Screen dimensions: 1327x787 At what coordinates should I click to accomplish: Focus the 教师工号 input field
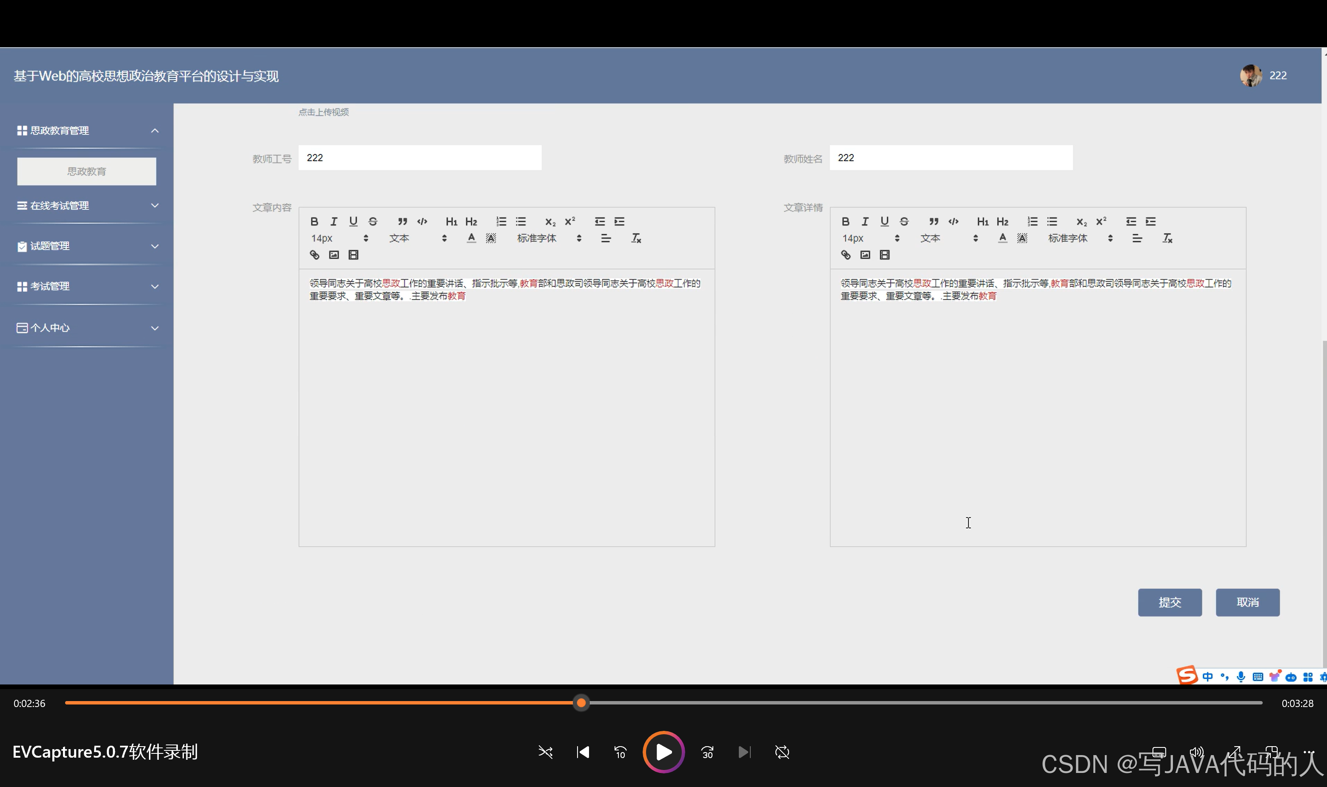click(x=420, y=157)
